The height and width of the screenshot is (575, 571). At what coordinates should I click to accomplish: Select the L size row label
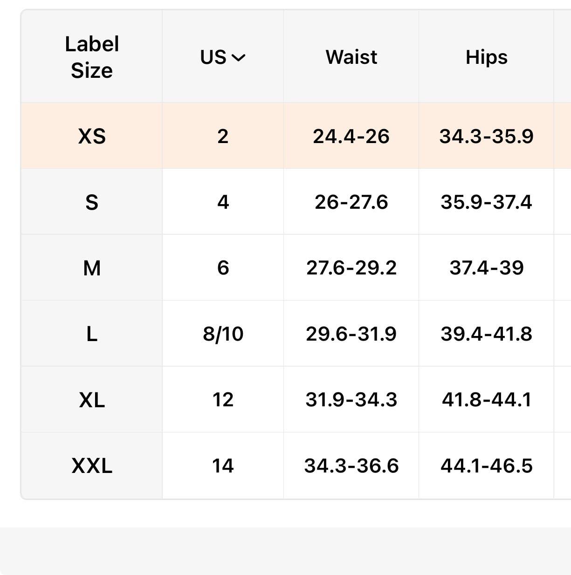point(92,334)
